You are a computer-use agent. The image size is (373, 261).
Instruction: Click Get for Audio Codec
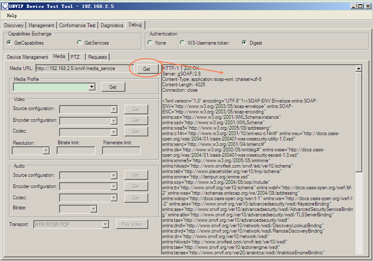coord(136,198)
